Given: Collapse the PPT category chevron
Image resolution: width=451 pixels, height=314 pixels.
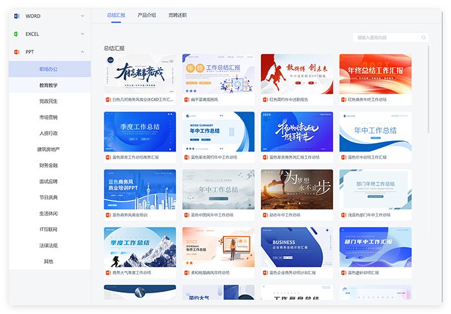Looking at the screenshot, I should (82, 52).
